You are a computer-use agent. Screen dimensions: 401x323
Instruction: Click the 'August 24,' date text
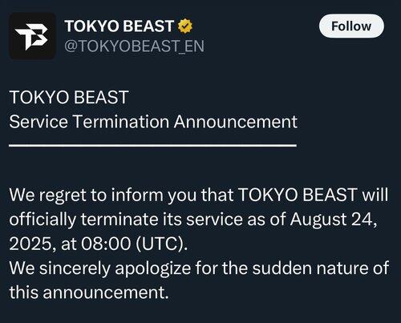pyautogui.click(x=334, y=220)
